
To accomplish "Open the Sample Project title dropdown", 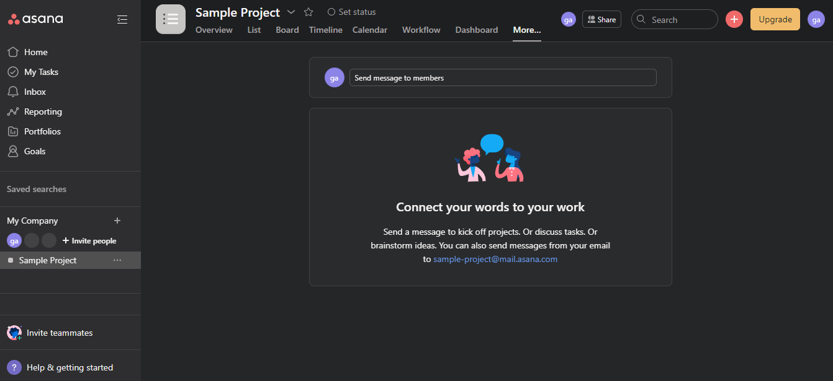I will [x=291, y=12].
